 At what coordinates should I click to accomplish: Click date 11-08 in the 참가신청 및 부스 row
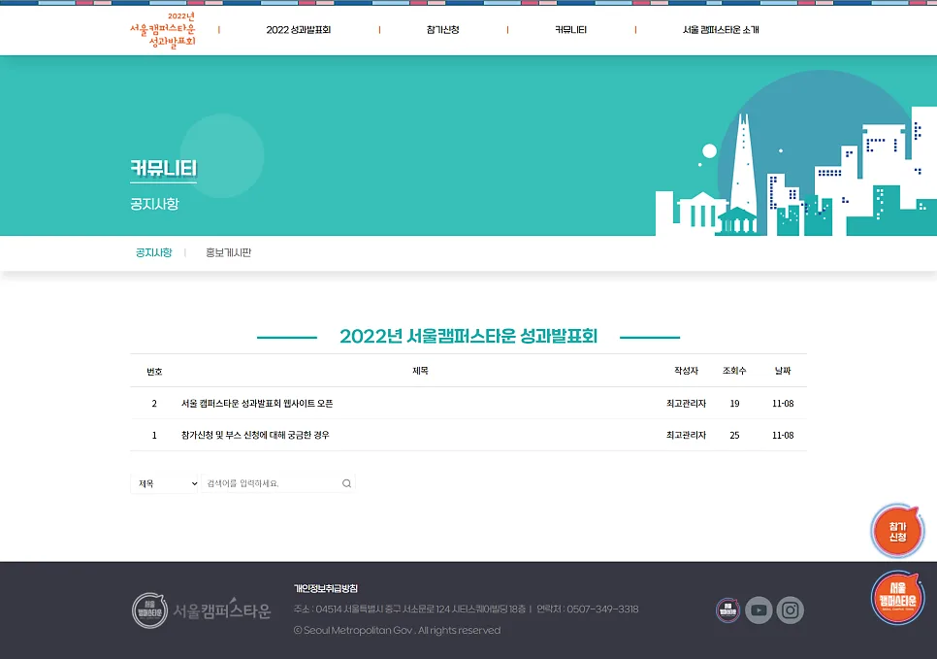tap(783, 436)
